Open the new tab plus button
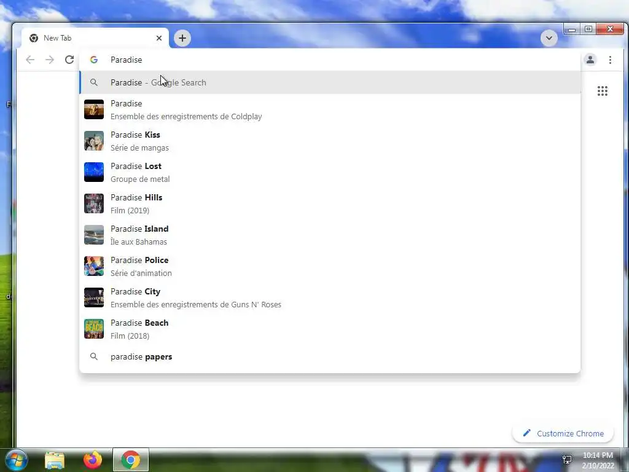 (182, 38)
